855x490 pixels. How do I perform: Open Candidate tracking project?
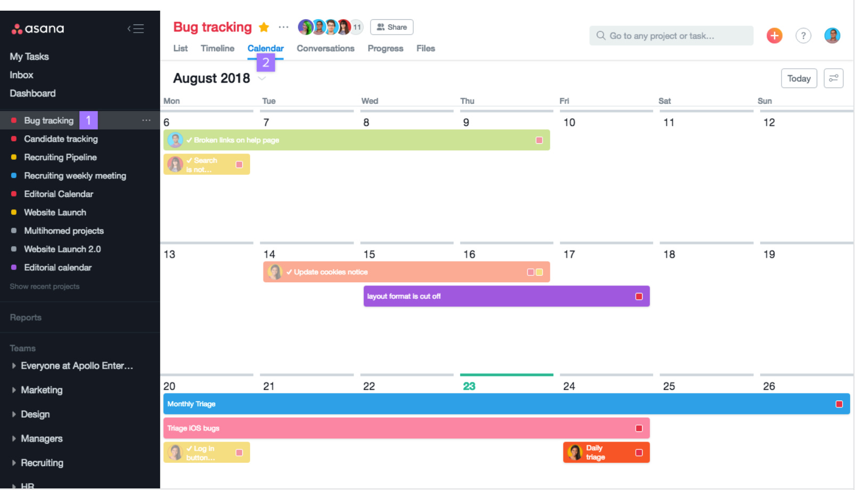coord(61,139)
